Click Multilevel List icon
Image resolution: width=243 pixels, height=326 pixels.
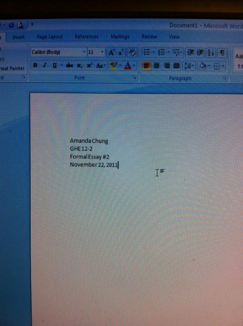coord(176,53)
